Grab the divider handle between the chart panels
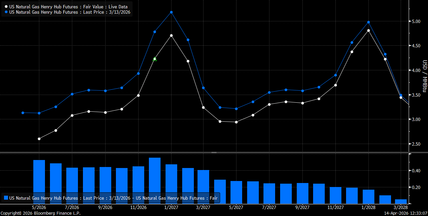The height and width of the screenshot is (216, 428). pyautogui.click(x=214, y=152)
